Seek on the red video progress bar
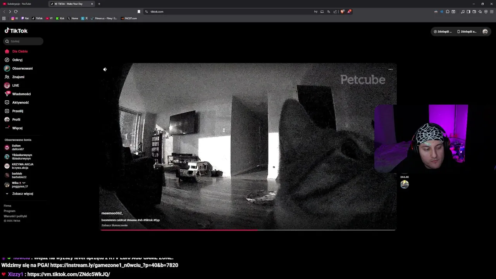This screenshot has width=496, height=279. tap(248, 230)
